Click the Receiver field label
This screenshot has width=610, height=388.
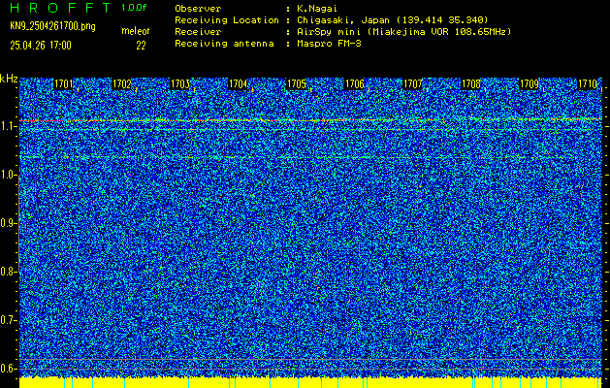pos(198,32)
